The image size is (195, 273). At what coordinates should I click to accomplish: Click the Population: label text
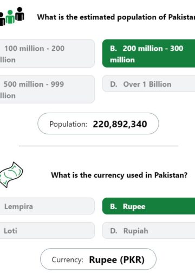pyautogui.click(x=68, y=124)
